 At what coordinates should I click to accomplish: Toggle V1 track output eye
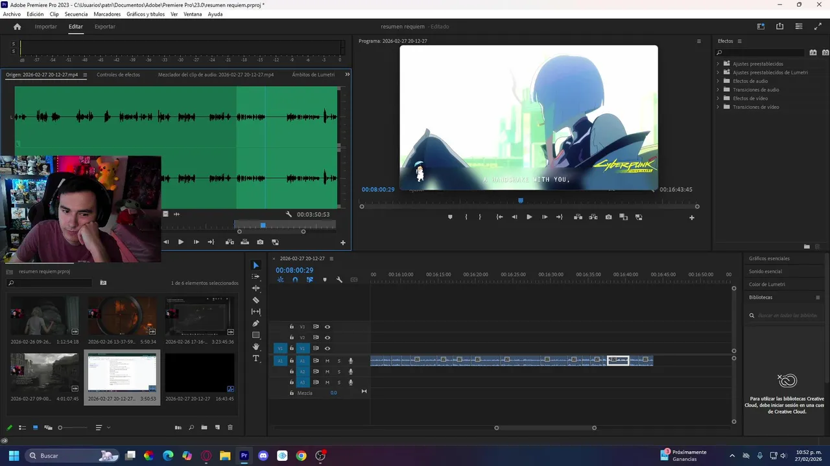coord(327,348)
